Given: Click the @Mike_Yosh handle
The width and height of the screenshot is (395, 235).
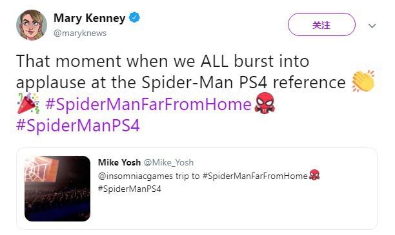Looking at the screenshot, I should [168, 163].
